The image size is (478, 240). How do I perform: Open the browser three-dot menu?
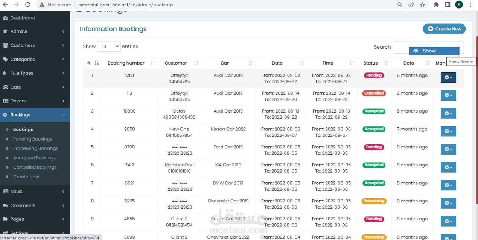point(470,4)
